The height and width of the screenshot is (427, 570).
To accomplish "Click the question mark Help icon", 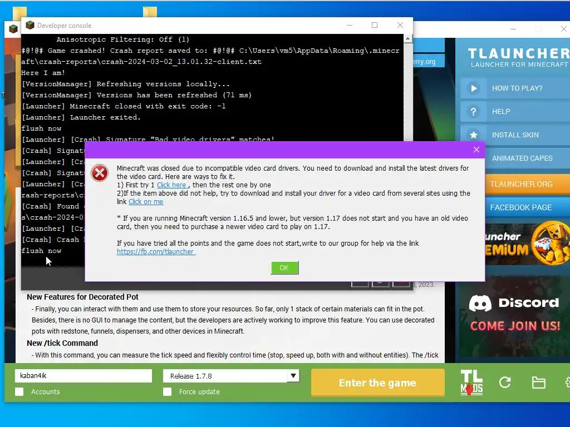I will click(473, 112).
